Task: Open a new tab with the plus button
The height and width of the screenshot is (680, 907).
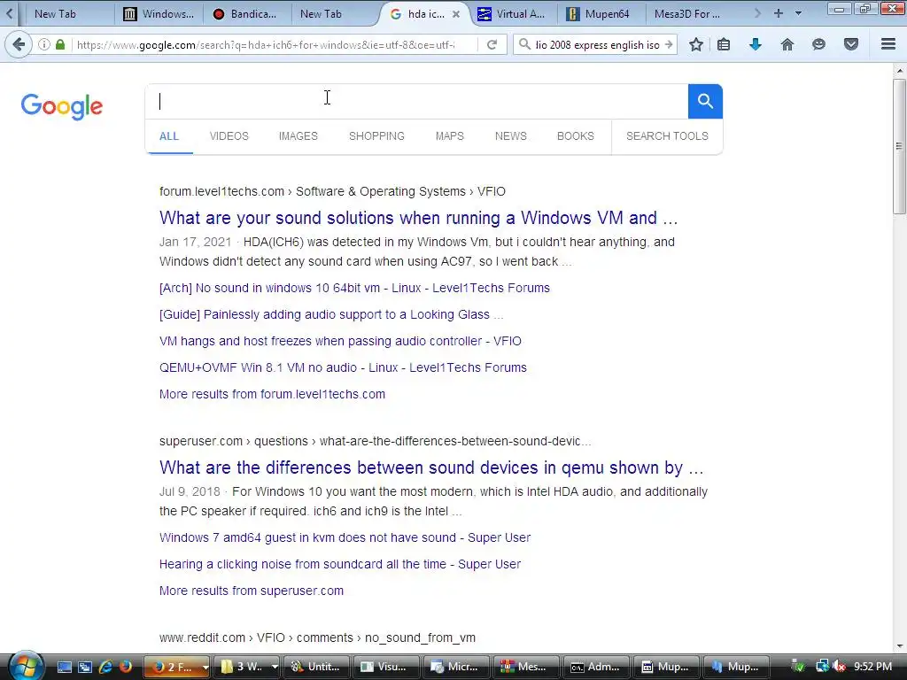Action: coord(779,13)
